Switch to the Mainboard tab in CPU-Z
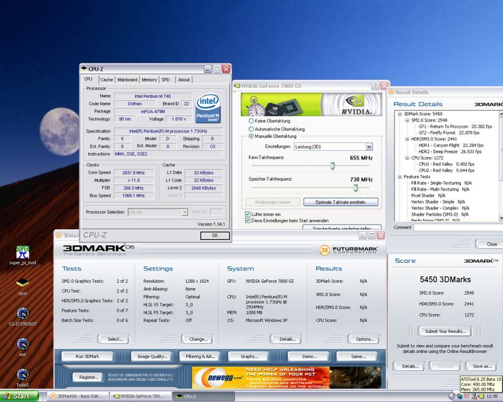Viewport: 503px width, 402px height. (127, 80)
